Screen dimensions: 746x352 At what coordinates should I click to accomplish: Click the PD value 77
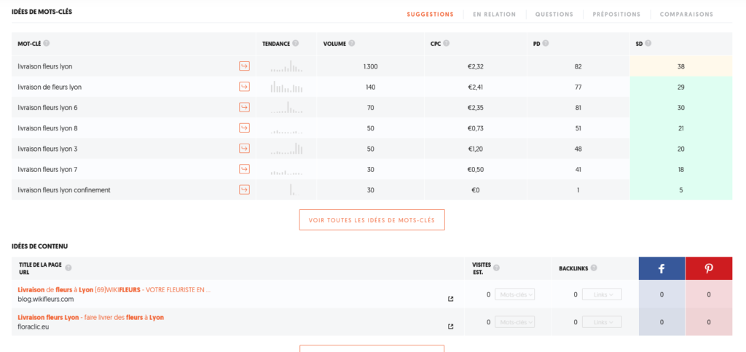tap(578, 87)
